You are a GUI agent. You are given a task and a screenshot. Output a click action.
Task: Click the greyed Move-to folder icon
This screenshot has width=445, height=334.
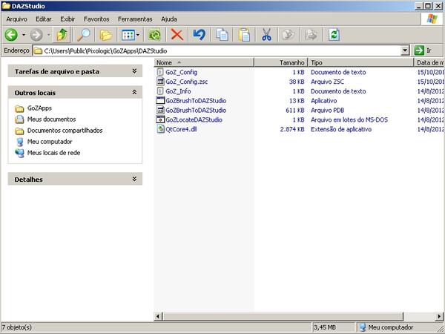pyautogui.click(x=311, y=35)
